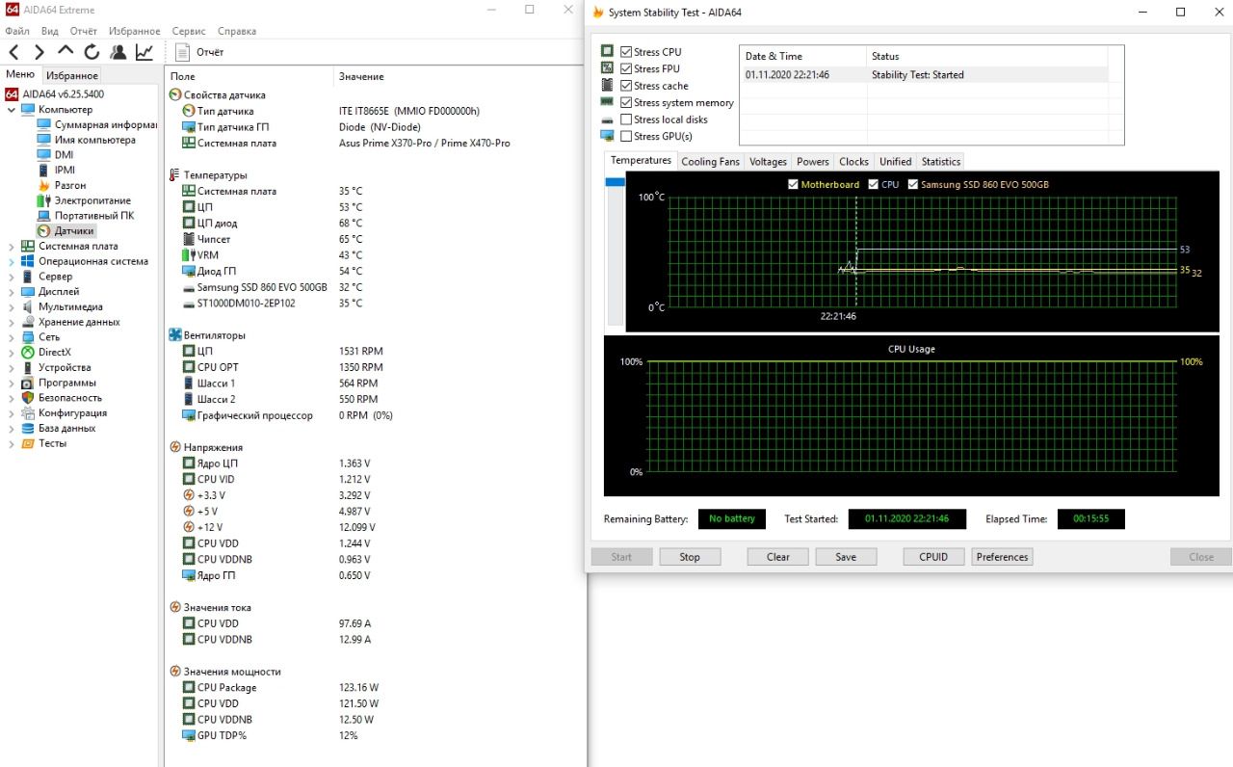
Task: Switch to the Cooling Fans tab
Action: (711, 162)
